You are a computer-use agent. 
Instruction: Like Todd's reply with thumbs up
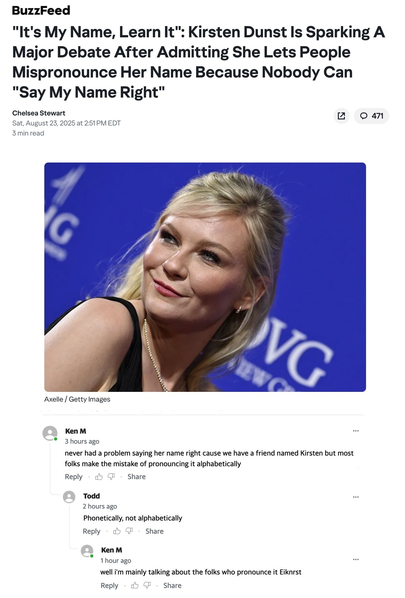tap(117, 531)
